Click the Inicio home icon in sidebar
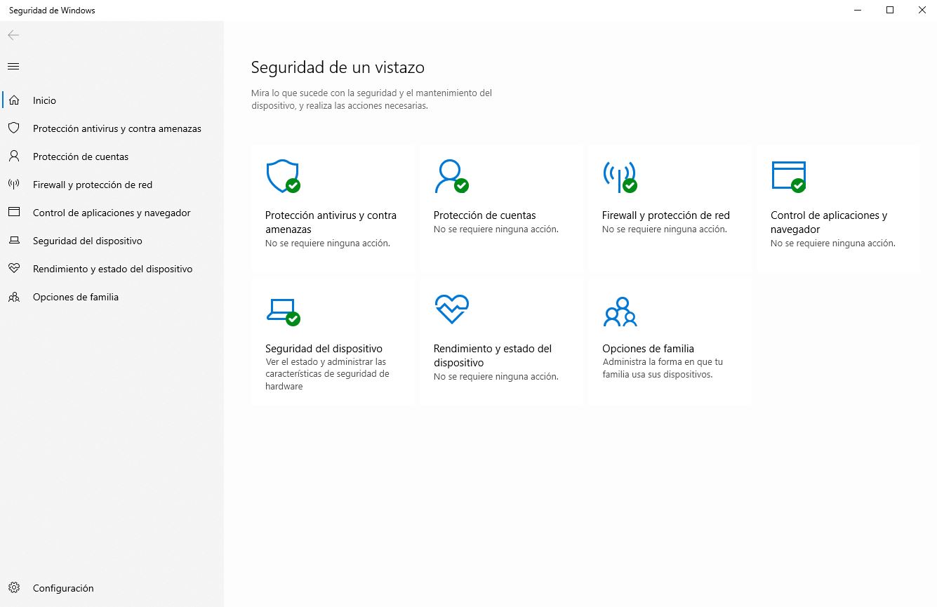This screenshot has height=607, width=937. pos(13,100)
